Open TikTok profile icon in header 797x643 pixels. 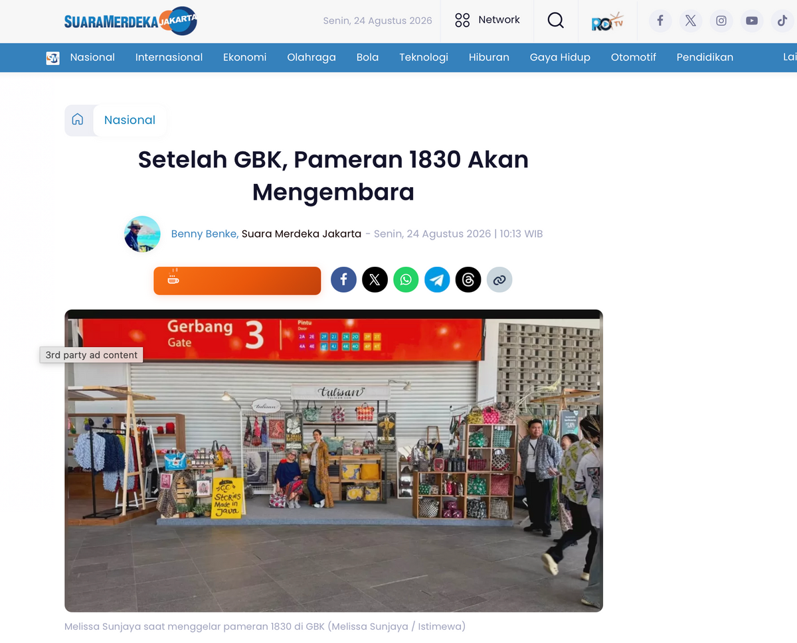pyautogui.click(x=782, y=21)
